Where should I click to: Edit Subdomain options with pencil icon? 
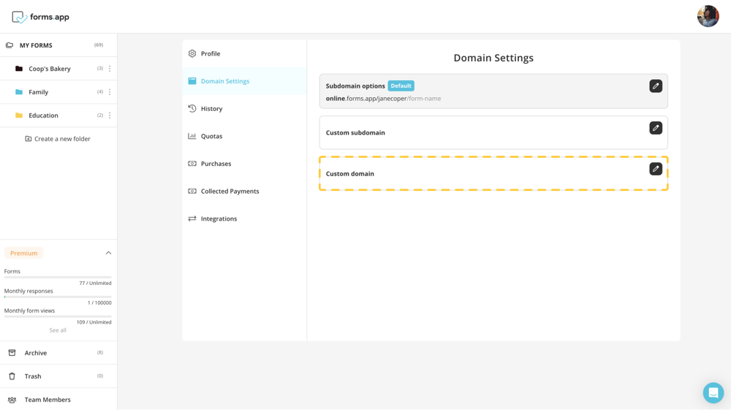pyautogui.click(x=656, y=86)
